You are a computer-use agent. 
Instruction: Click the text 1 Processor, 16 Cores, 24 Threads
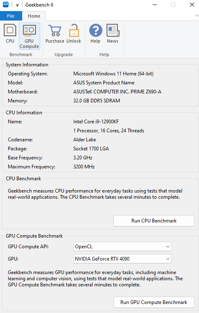[x=109, y=131]
